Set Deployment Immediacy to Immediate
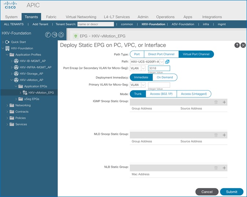This screenshot has height=197, width=247. pos(141,77)
